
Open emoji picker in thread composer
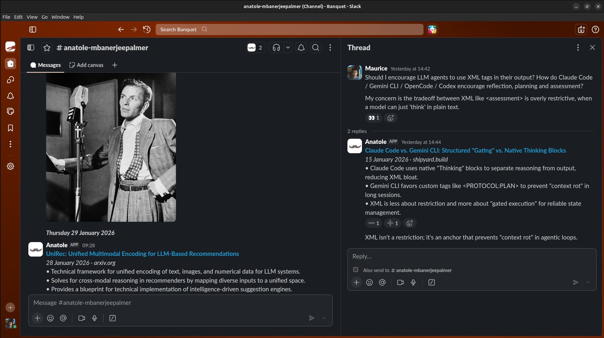[x=369, y=282]
